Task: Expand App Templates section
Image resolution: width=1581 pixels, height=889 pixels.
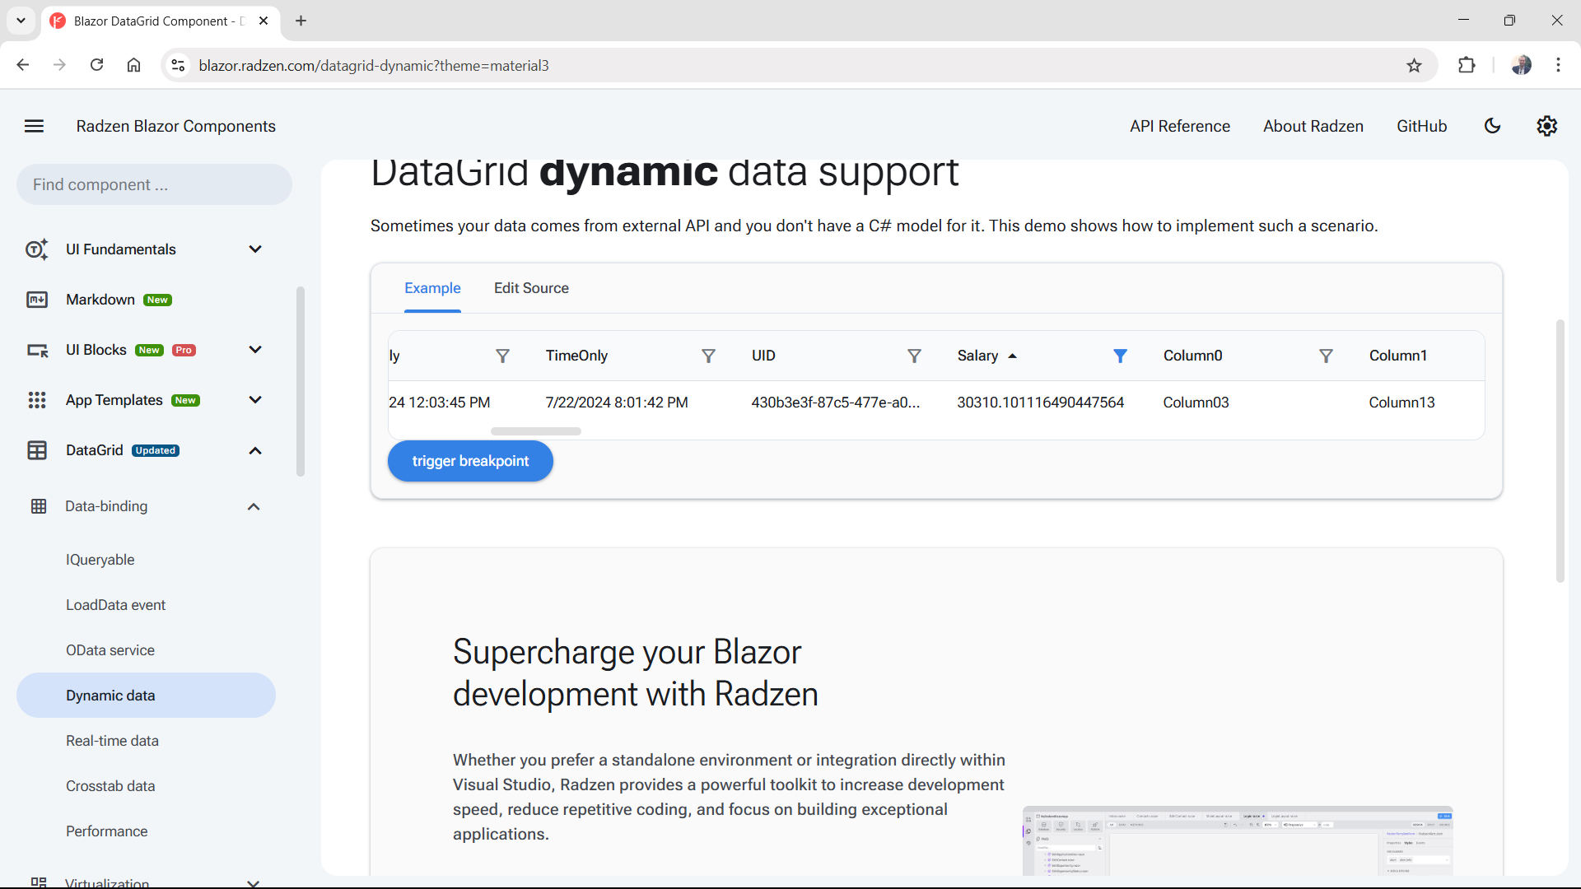Action: [255, 400]
